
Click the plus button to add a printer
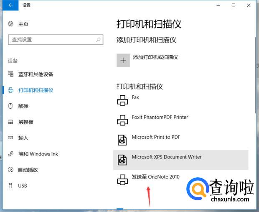tap(123, 60)
